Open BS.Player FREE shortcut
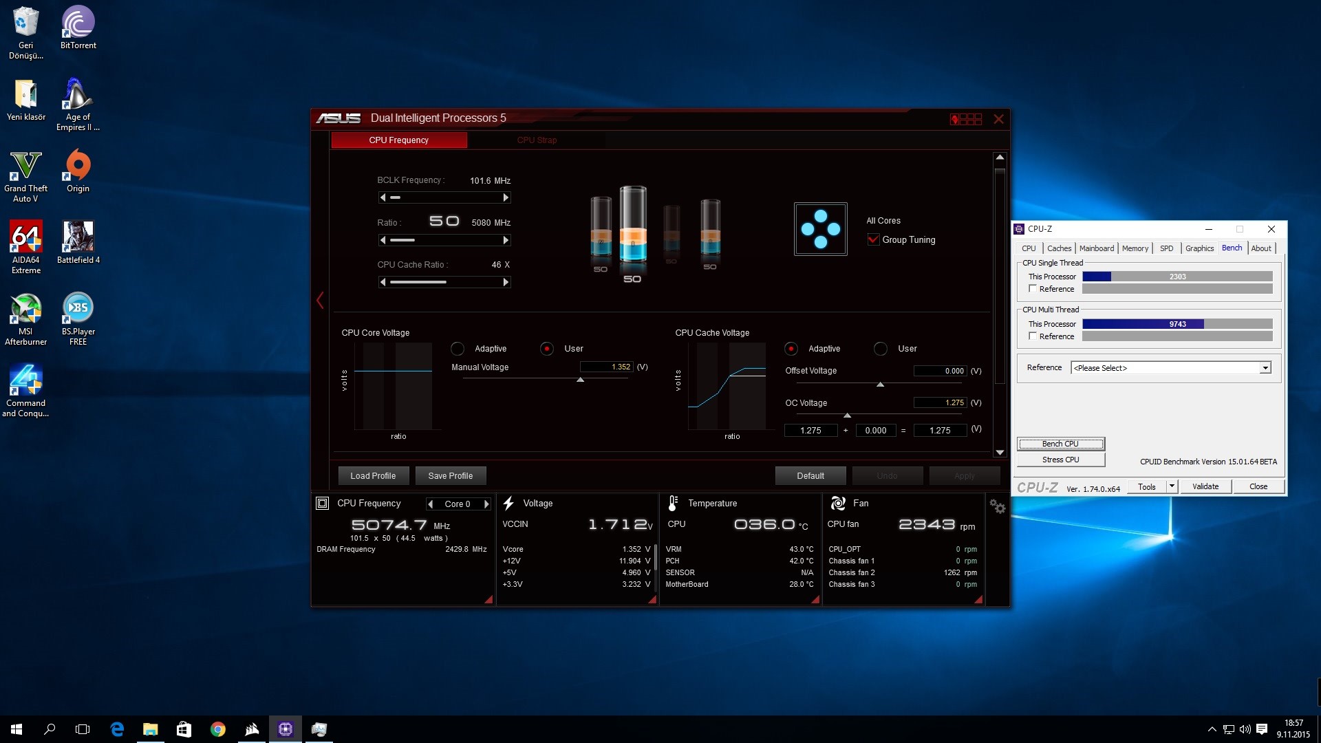1321x743 pixels. point(78,320)
